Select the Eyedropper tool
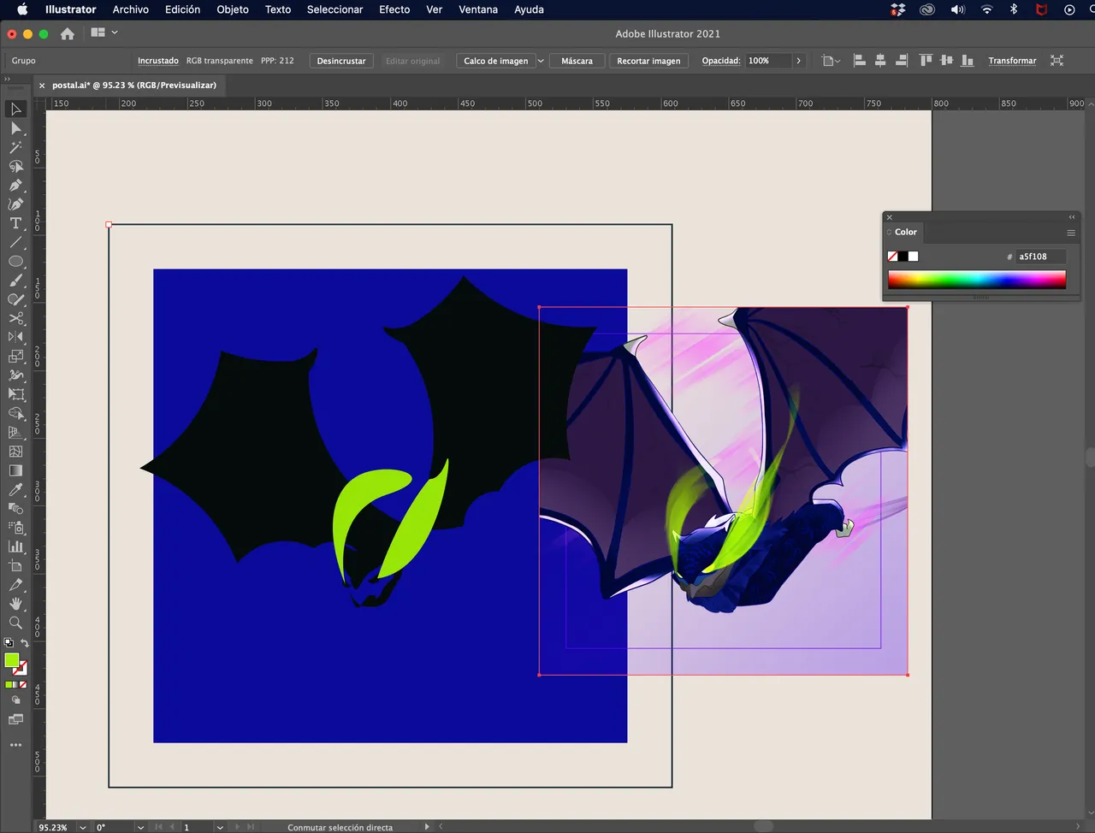Screen dimensions: 1095x833 point(15,489)
